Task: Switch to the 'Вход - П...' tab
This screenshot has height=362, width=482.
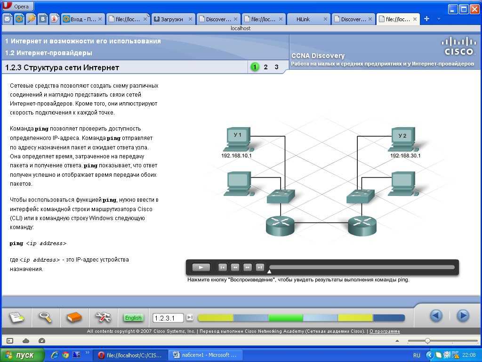Action: pos(83,19)
